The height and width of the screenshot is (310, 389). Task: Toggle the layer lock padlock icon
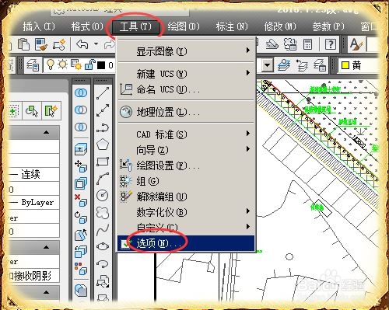pos(89,64)
